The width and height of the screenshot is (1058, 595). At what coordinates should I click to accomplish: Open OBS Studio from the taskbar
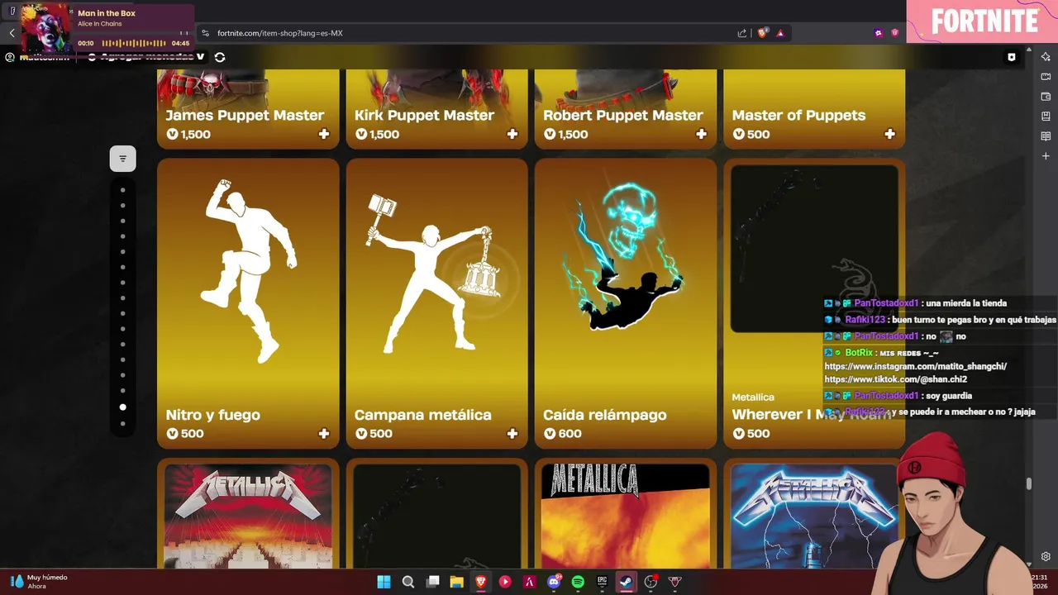(651, 582)
